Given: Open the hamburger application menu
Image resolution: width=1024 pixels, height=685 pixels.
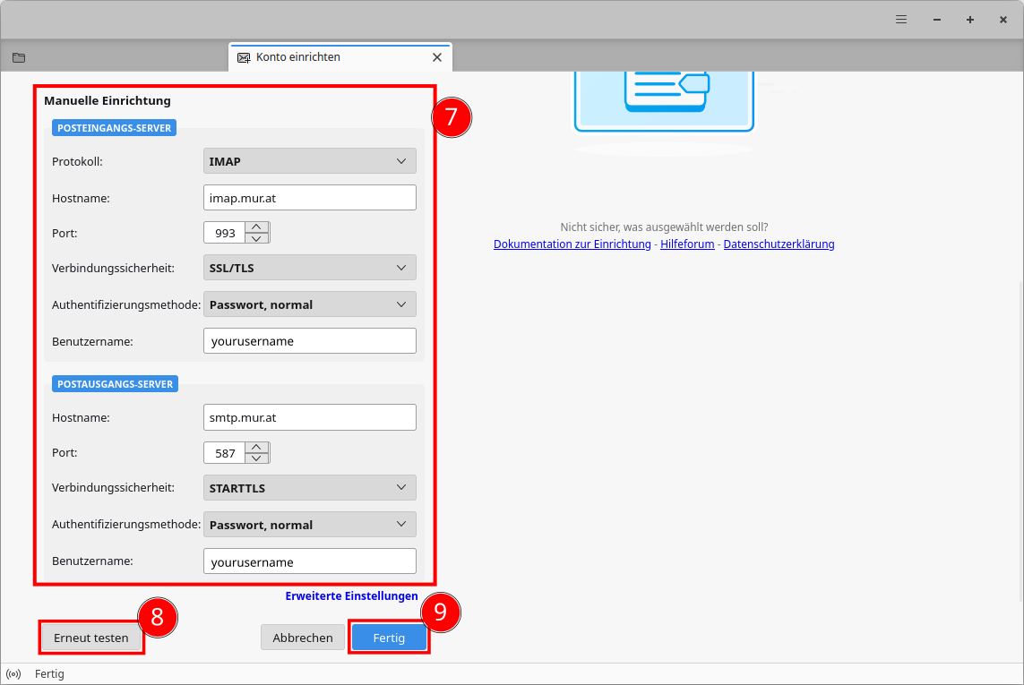Looking at the screenshot, I should pos(901,20).
